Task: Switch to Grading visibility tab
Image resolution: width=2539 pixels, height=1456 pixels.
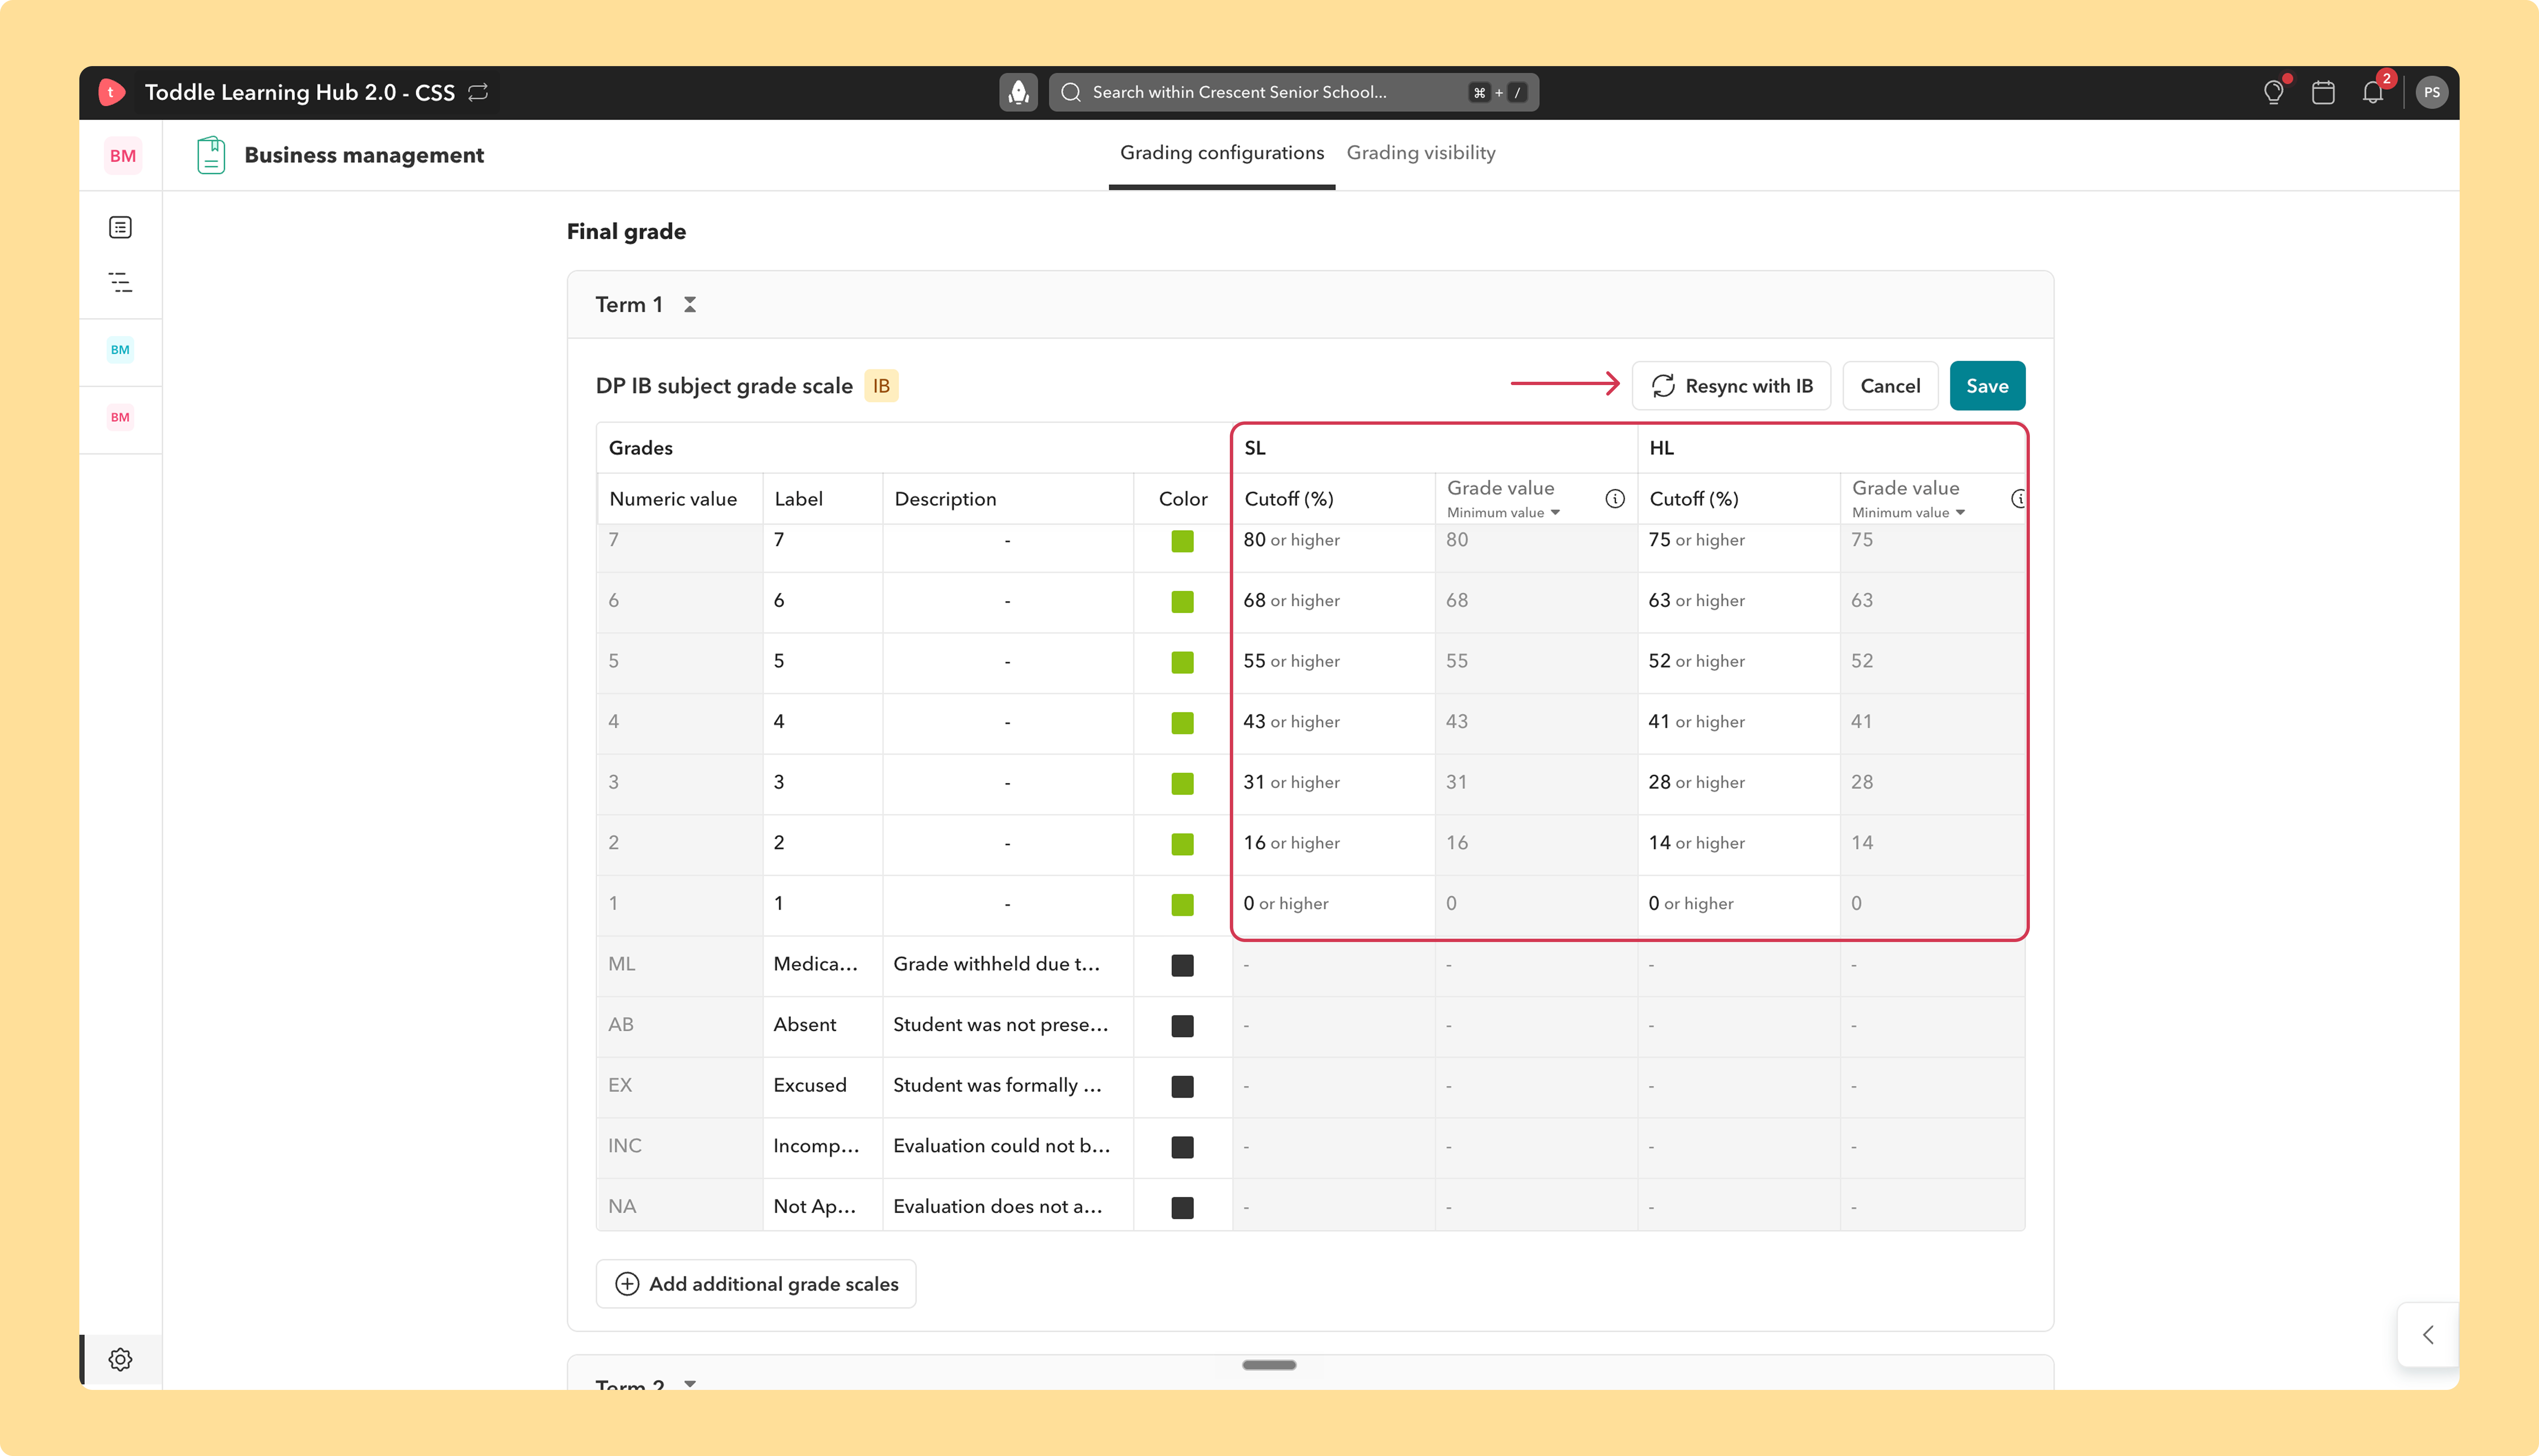Action: tap(1420, 153)
